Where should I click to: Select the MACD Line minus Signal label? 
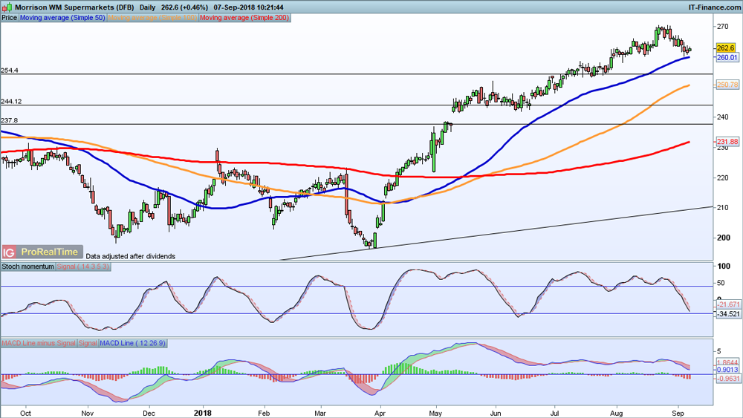coord(39,343)
